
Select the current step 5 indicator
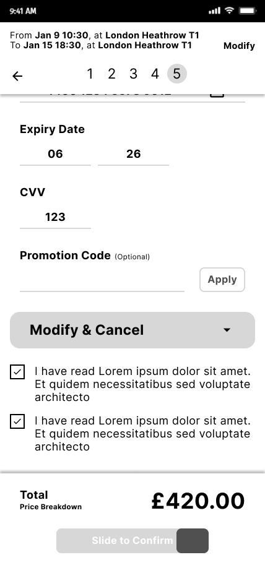click(177, 74)
